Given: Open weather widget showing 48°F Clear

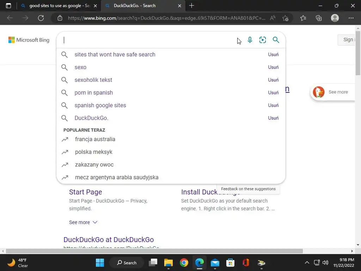Looking at the screenshot, I should [18, 263].
